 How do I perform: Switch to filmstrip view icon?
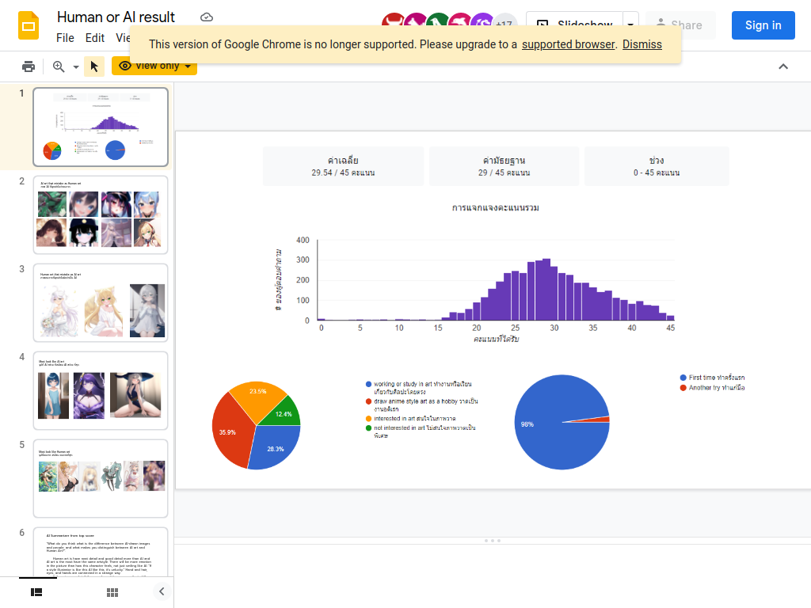(x=36, y=592)
